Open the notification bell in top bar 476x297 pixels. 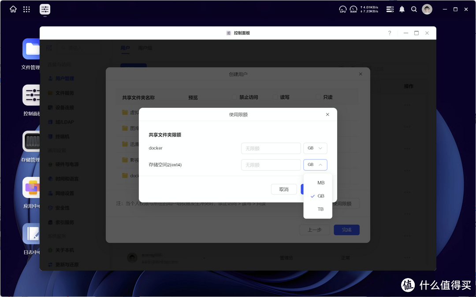click(402, 9)
